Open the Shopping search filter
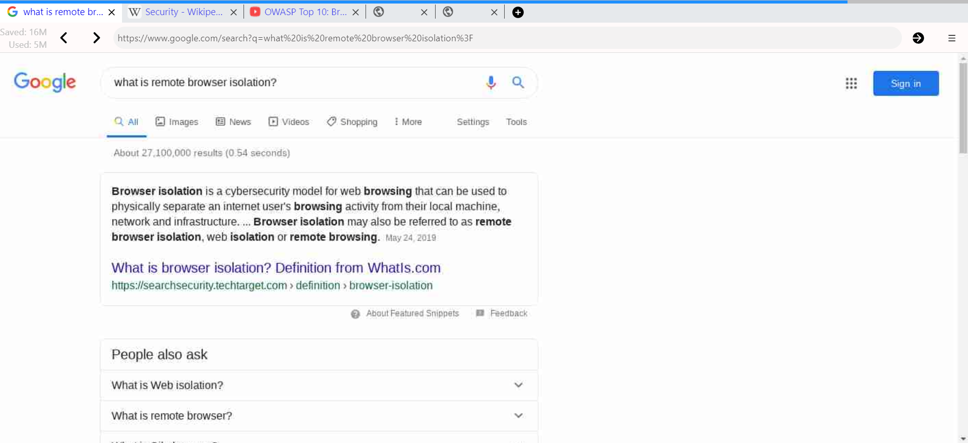968x443 pixels. (352, 122)
